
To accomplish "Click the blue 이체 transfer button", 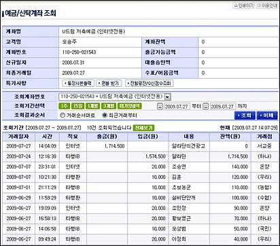I will point(267,116).
